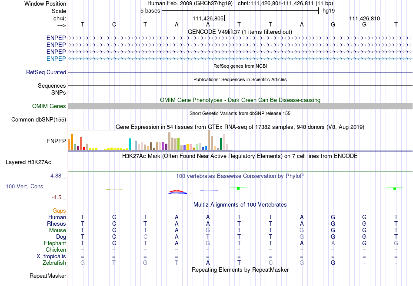This screenshot has width=413, height=286.
Task: Select the Elephant alignment row label
Action: click(x=55, y=243)
